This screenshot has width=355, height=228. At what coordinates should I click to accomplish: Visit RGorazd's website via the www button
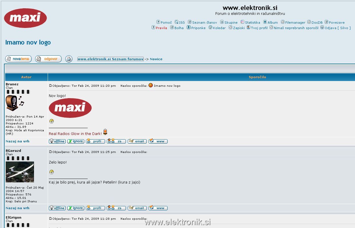(x=158, y=208)
